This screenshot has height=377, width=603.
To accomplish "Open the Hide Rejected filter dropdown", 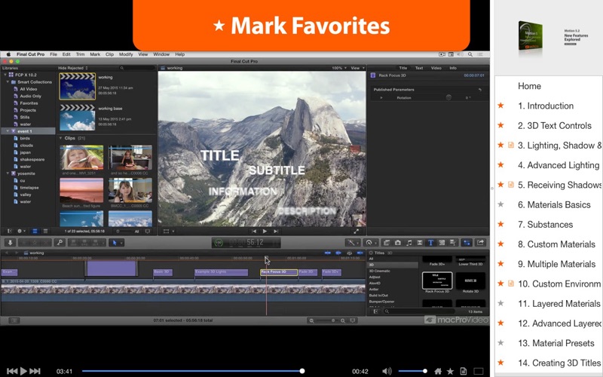I will [72, 68].
